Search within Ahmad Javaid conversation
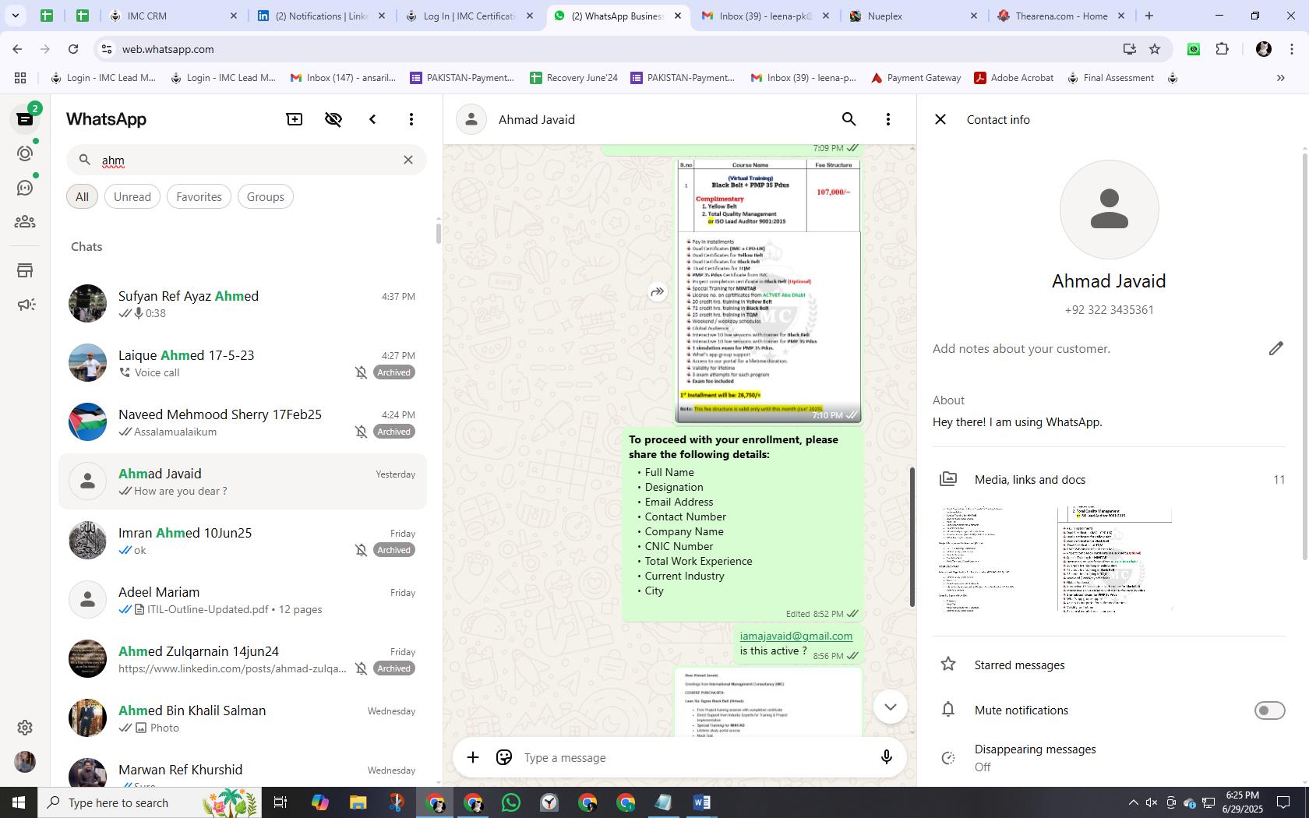 (x=849, y=119)
